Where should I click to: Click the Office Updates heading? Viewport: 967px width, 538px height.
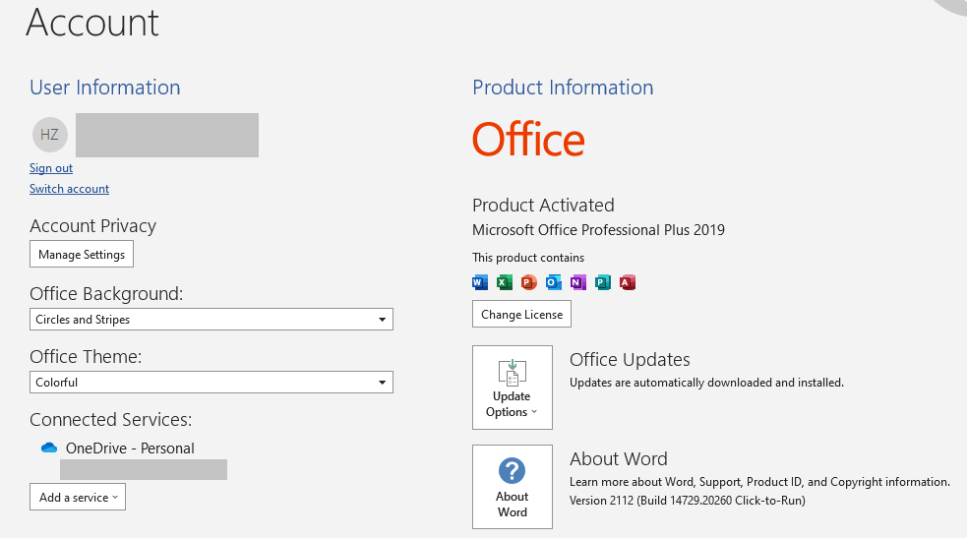(x=630, y=359)
